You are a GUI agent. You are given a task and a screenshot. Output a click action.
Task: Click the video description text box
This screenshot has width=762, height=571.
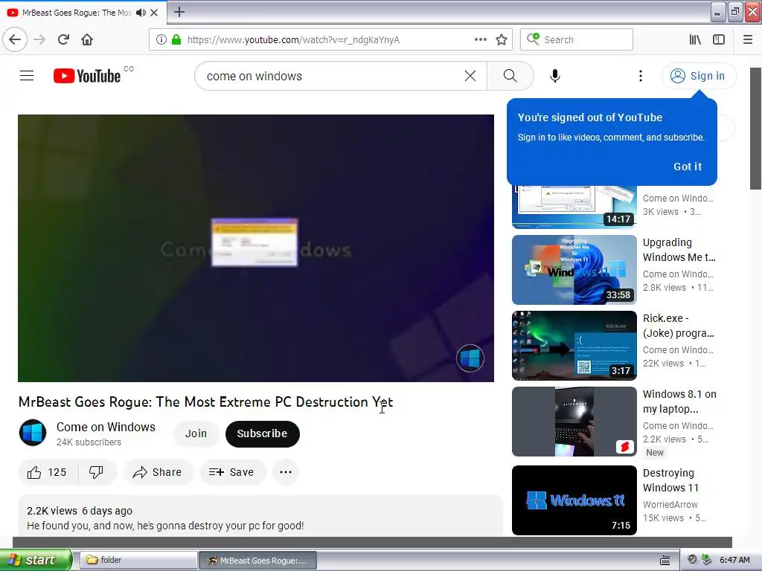pyautogui.click(x=260, y=516)
